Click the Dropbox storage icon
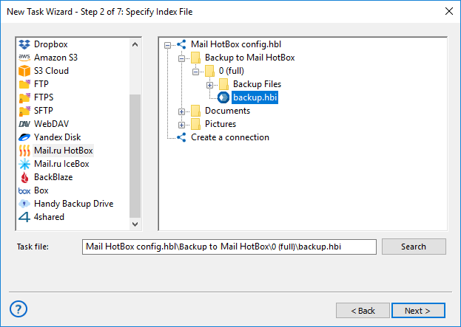This screenshot has width=461, height=327. pos(24,44)
